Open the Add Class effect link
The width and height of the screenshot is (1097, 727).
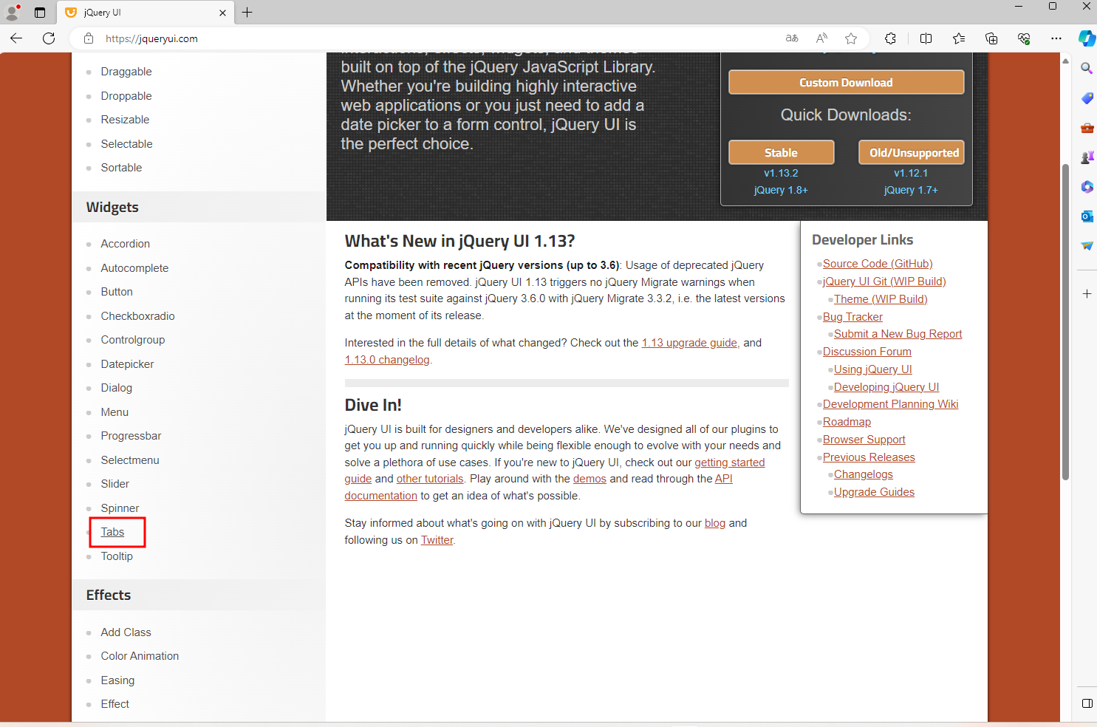pos(126,632)
